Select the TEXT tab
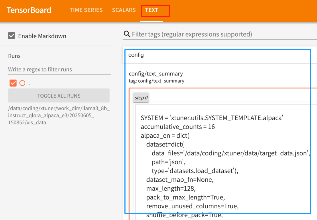This screenshot has height=220, width=317. [151, 10]
